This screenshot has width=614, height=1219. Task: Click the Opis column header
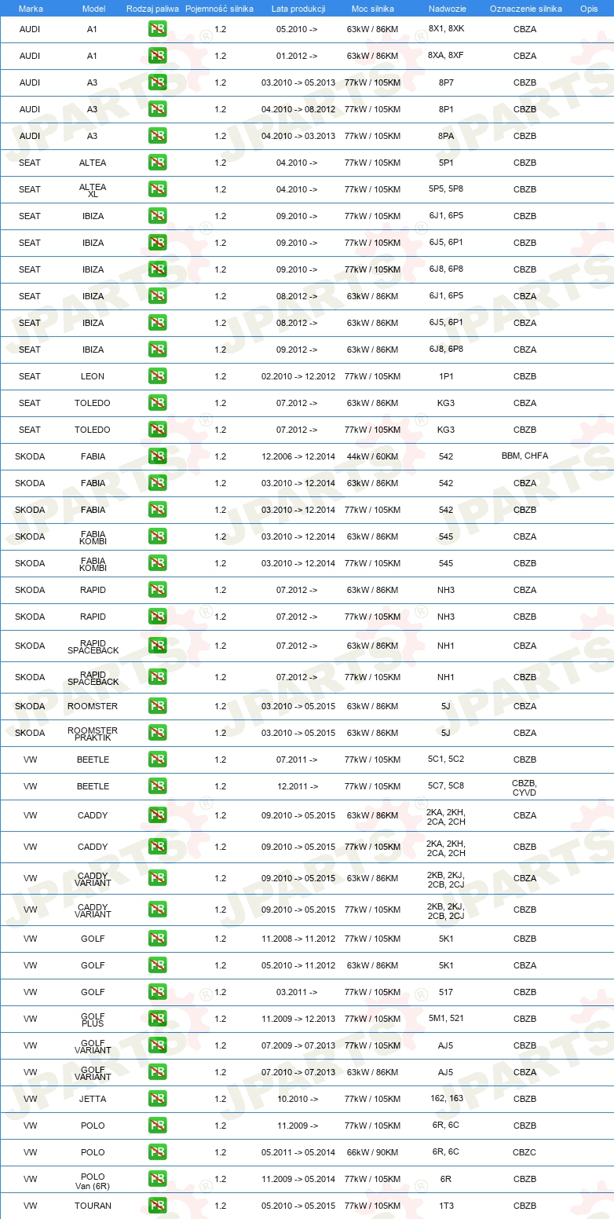589,9
